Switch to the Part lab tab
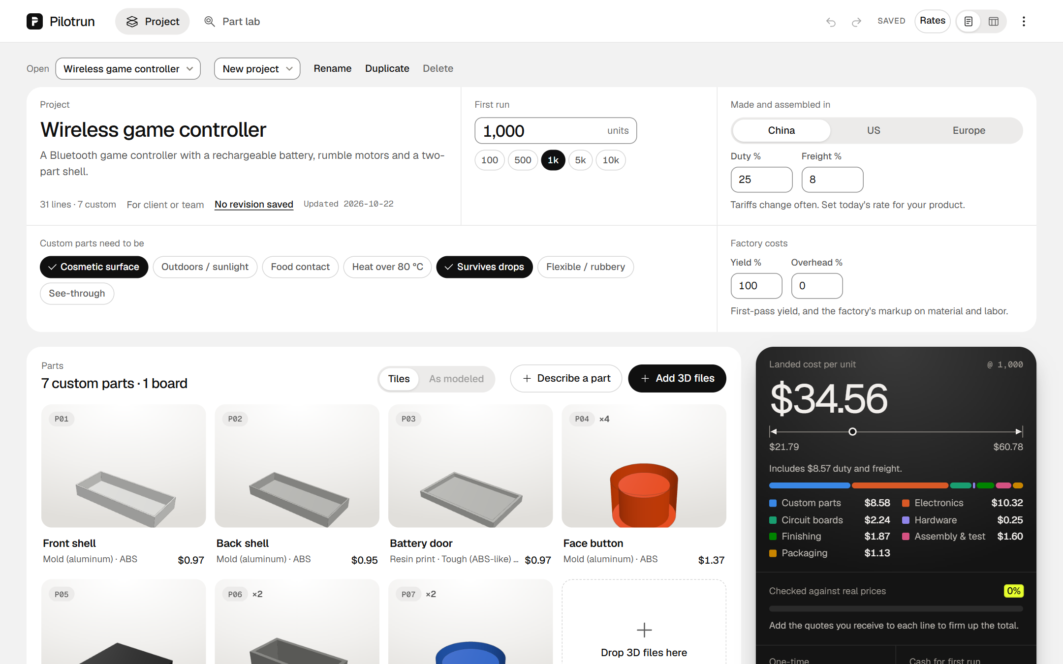1063x664 pixels. (232, 21)
